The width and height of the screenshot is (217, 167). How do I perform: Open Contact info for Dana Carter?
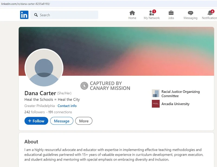coord(67,106)
